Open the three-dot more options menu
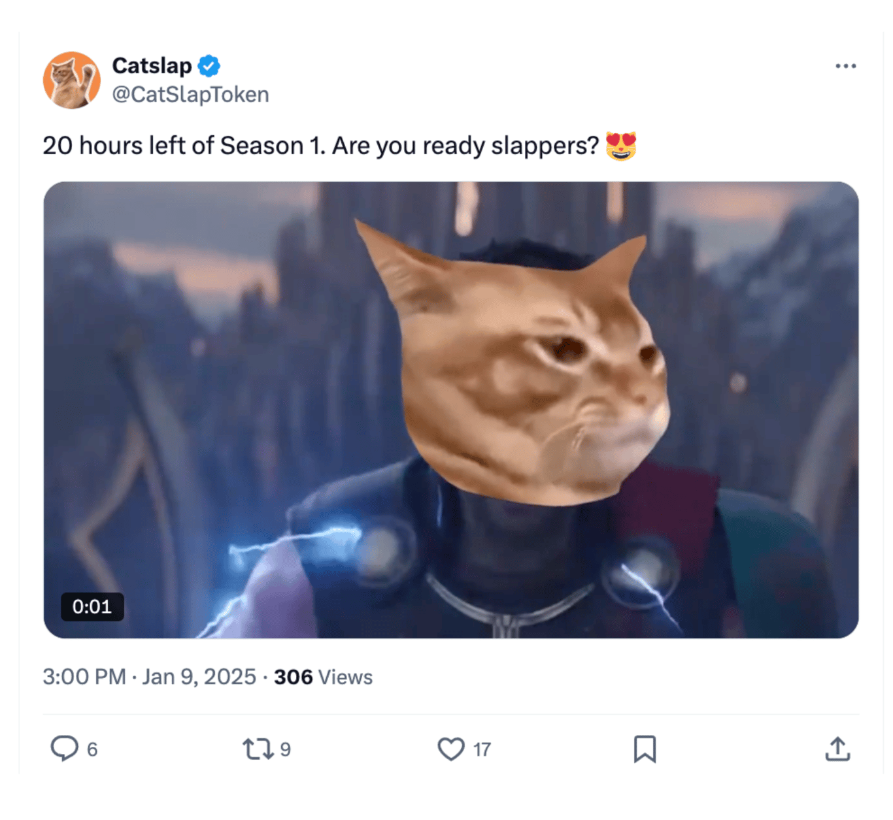Screen dimensions: 893x820 [845, 66]
